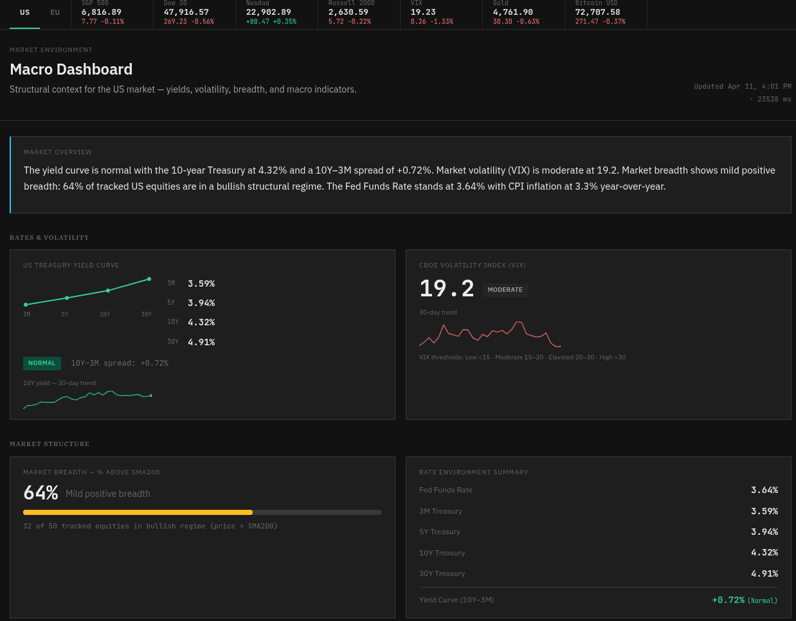Open the Bitcoin USD ticker
This screenshot has width=796, height=621.
point(605,12)
